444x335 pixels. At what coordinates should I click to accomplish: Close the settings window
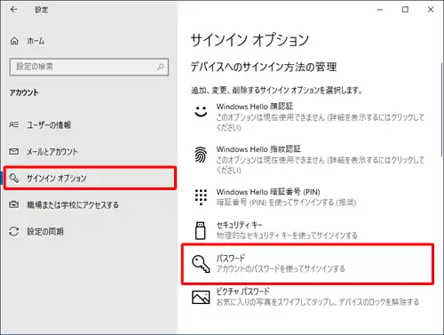coord(431,10)
